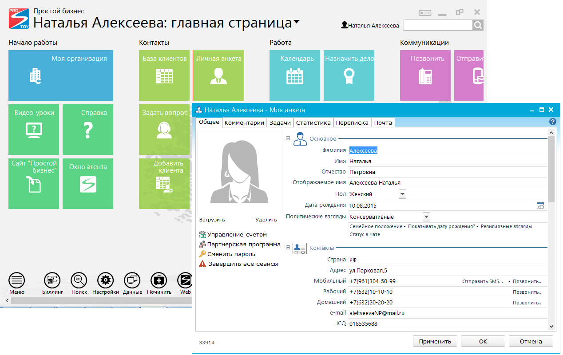563x355 pixels.
Task: Collapse the Основное section
Action: tap(288, 138)
